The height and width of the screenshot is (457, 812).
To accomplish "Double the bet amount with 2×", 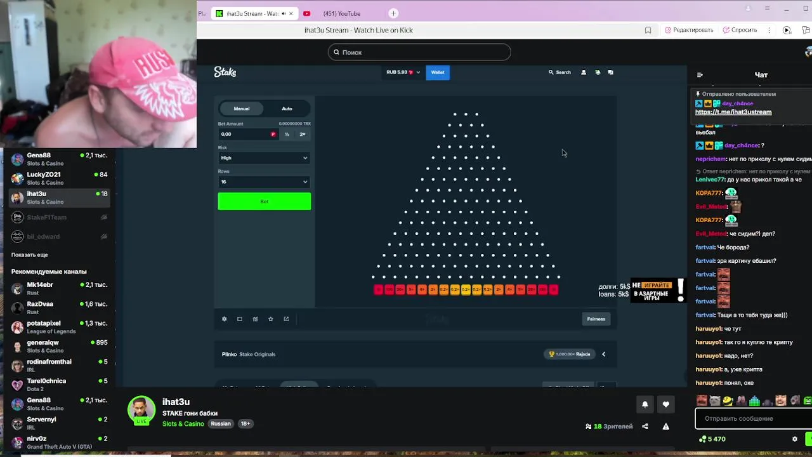I will [303, 134].
